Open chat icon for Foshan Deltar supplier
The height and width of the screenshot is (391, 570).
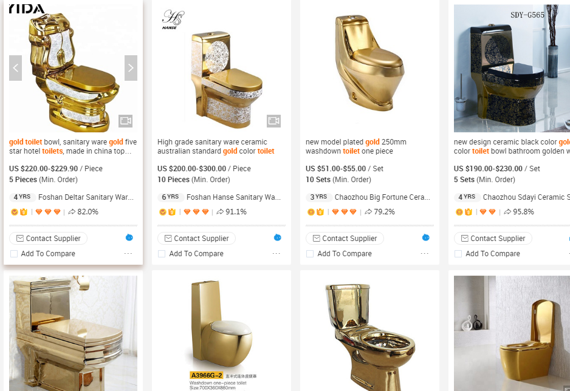(x=129, y=237)
